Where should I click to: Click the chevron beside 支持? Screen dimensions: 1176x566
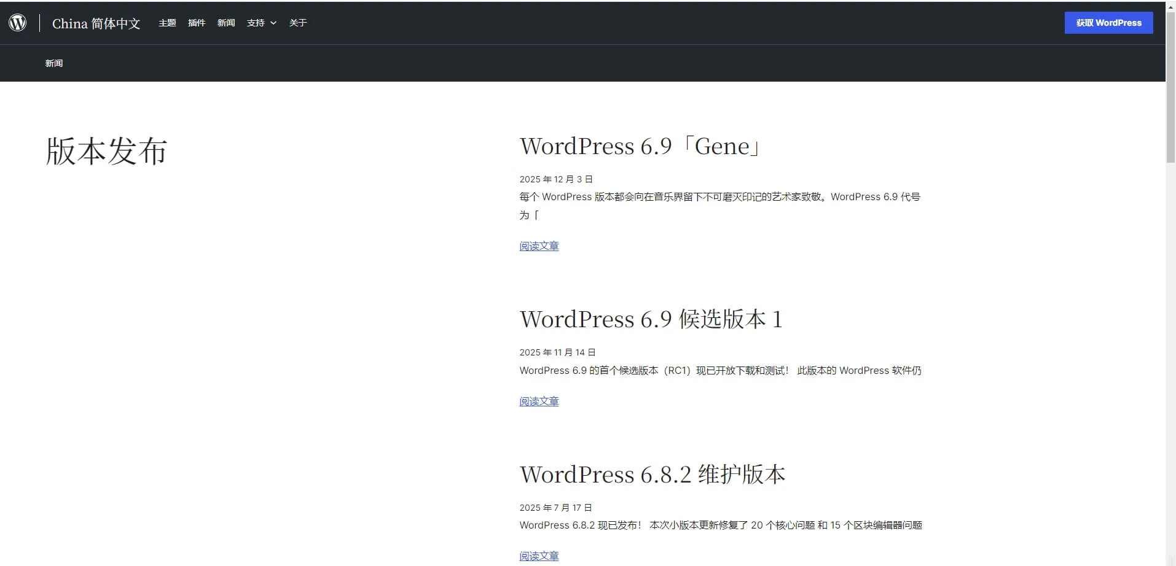pyautogui.click(x=273, y=23)
